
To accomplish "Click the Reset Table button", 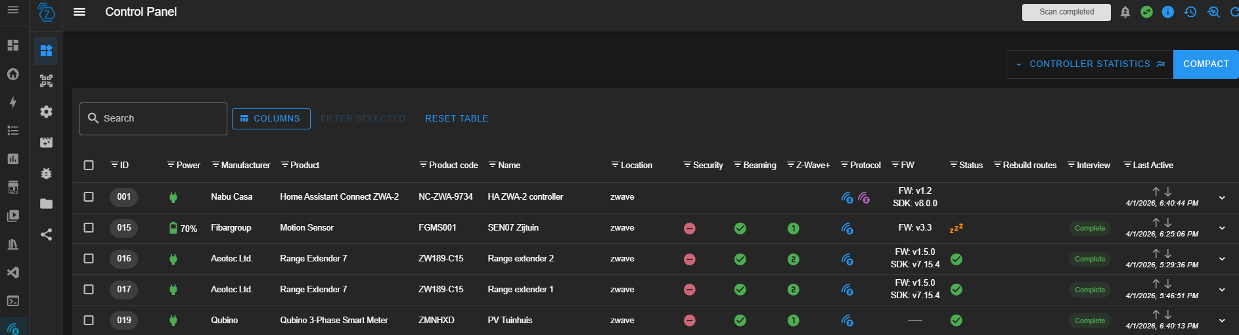I will point(456,118).
